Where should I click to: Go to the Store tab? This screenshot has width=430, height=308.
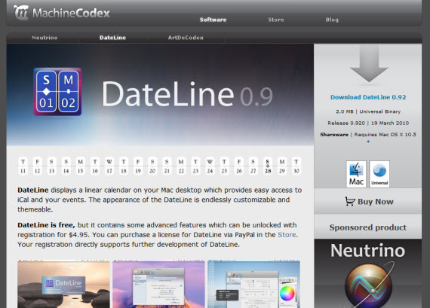276,20
